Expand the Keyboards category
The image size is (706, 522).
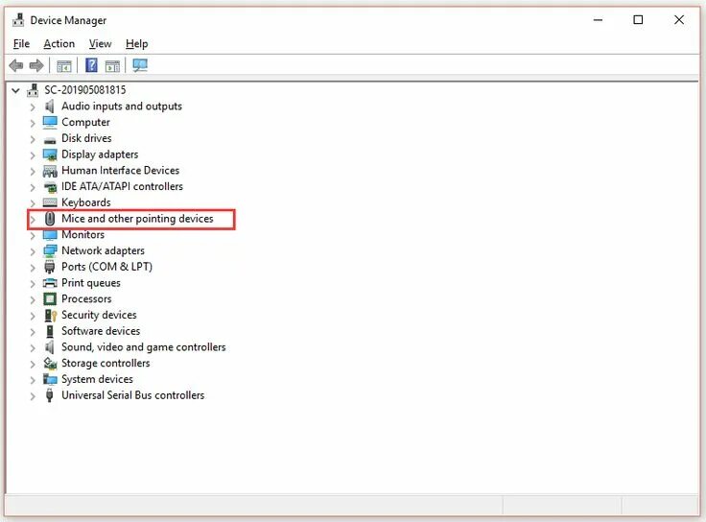click(x=33, y=203)
